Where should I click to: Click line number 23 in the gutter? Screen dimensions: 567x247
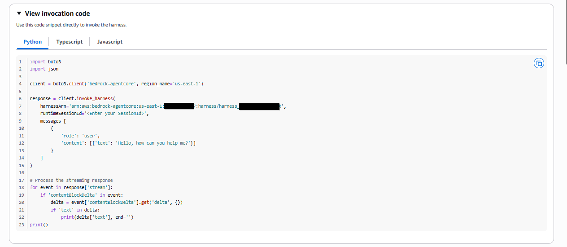tap(21, 225)
